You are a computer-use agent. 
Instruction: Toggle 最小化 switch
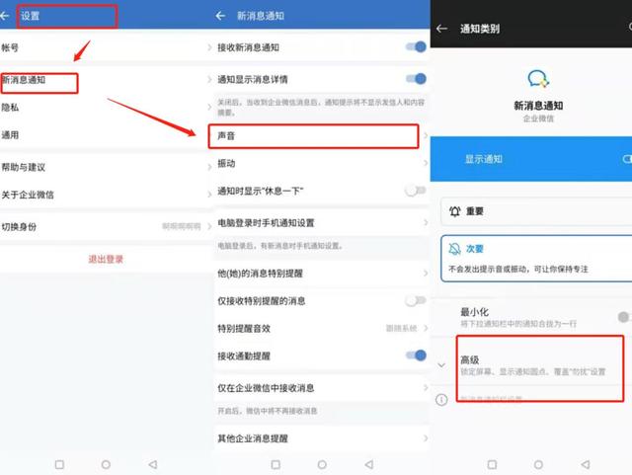coord(624,317)
